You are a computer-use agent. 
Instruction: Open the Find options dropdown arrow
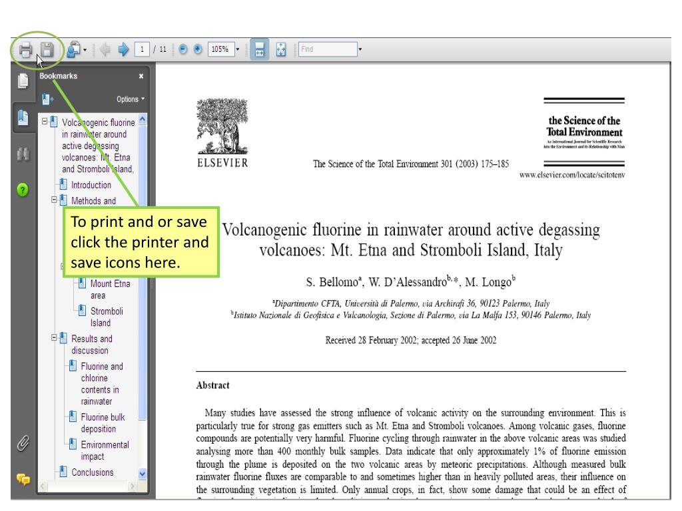[x=360, y=49]
